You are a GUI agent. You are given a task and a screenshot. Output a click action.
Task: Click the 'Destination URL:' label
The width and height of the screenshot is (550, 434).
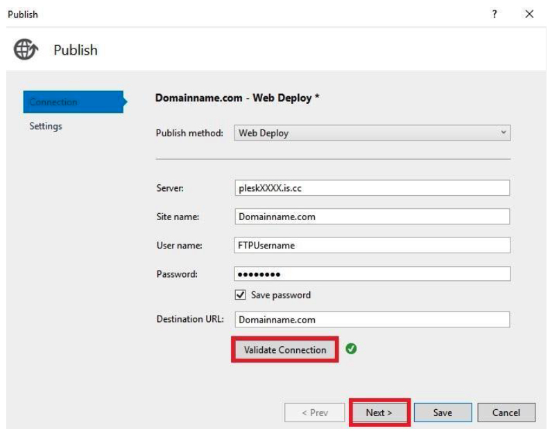pos(190,319)
